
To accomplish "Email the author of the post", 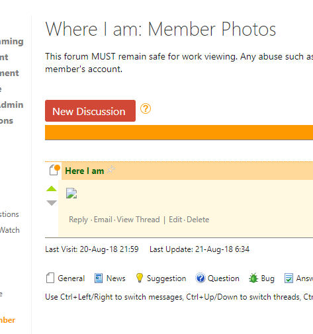I will click(x=103, y=220).
